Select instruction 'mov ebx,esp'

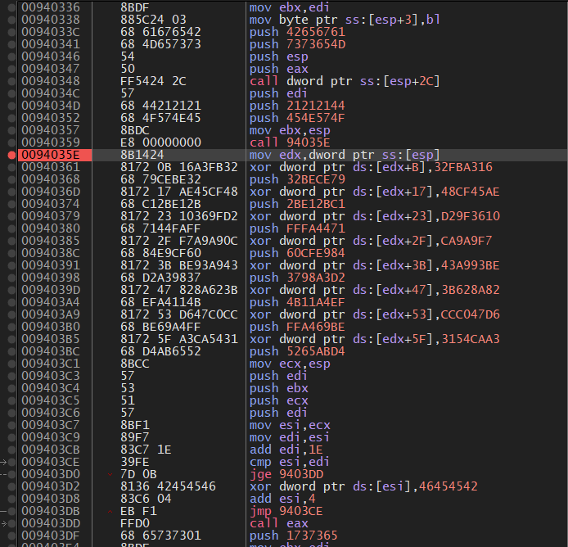click(290, 130)
